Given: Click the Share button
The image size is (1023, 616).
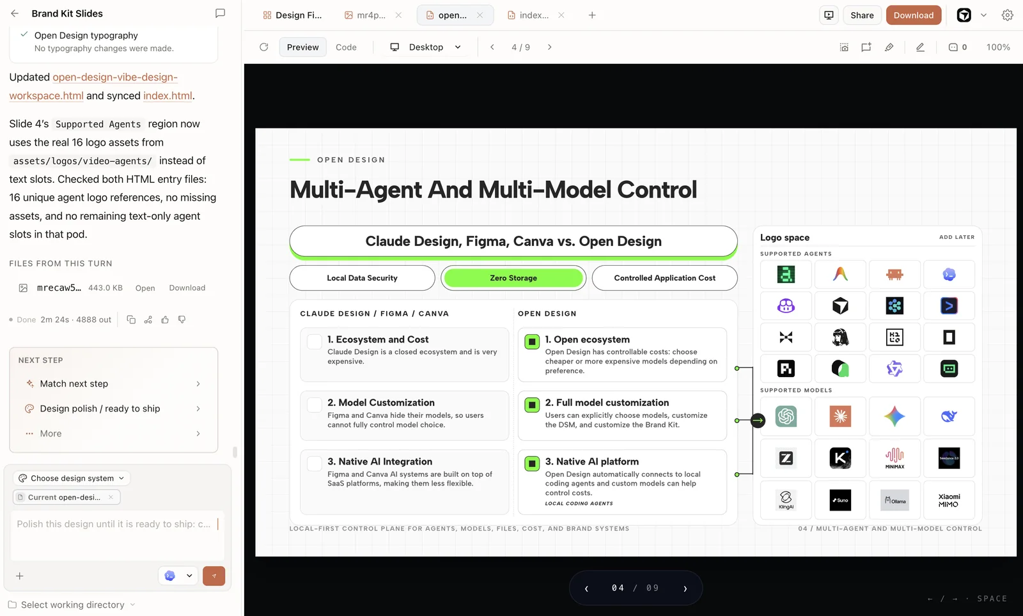Looking at the screenshot, I should click(x=862, y=15).
